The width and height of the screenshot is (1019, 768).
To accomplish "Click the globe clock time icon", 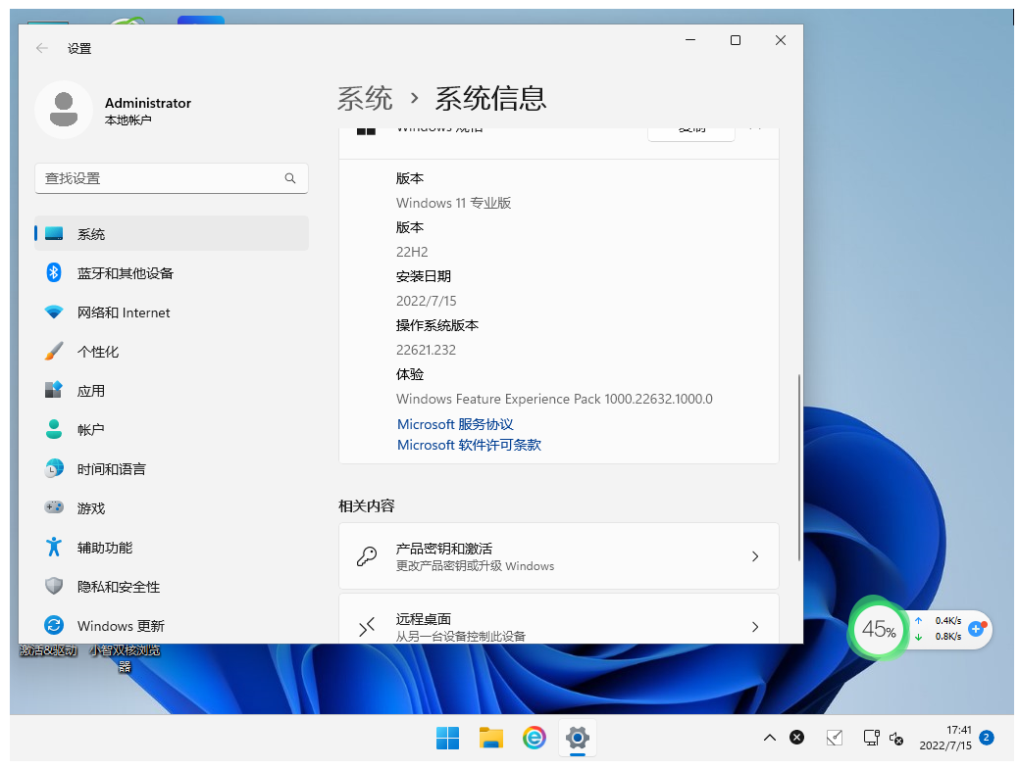I will (54, 468).
